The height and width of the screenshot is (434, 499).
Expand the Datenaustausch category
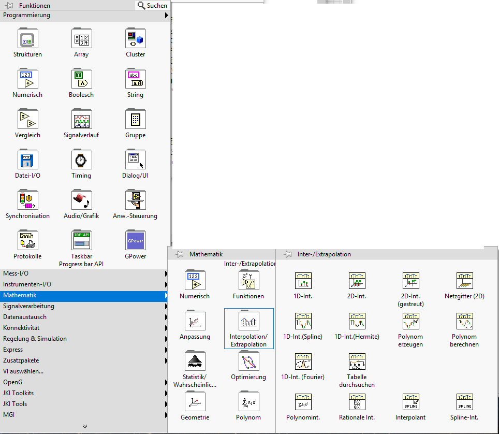pos(85,317)
